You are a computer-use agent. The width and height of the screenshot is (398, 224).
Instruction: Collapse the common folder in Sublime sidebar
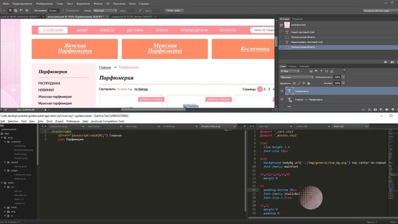pos(5,142)
